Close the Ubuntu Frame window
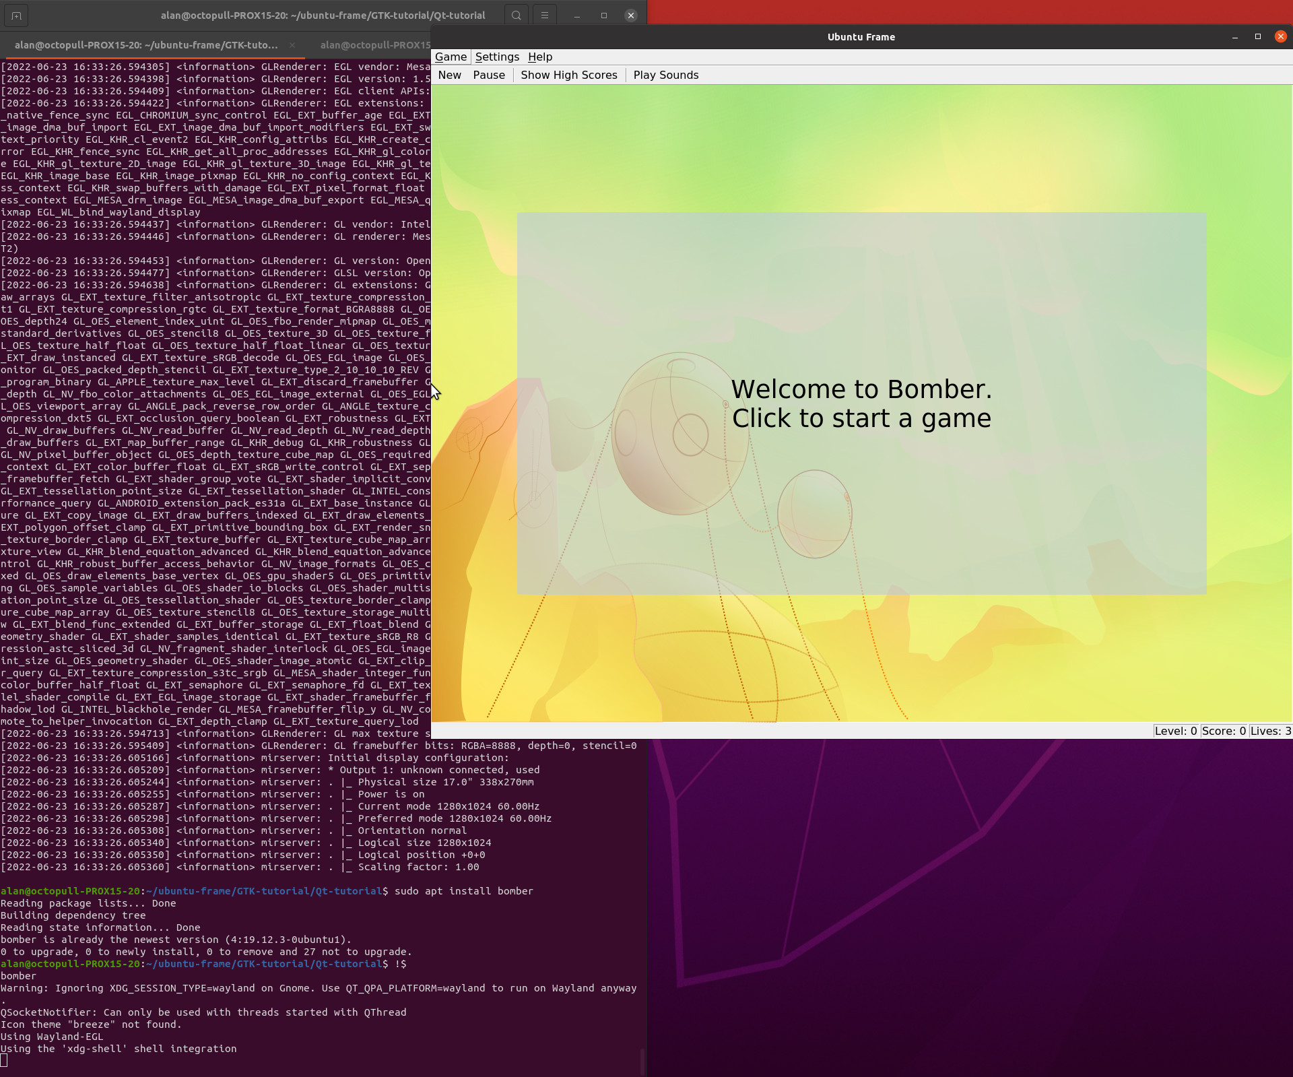 pyautogui.click(x=1280, y=37)
